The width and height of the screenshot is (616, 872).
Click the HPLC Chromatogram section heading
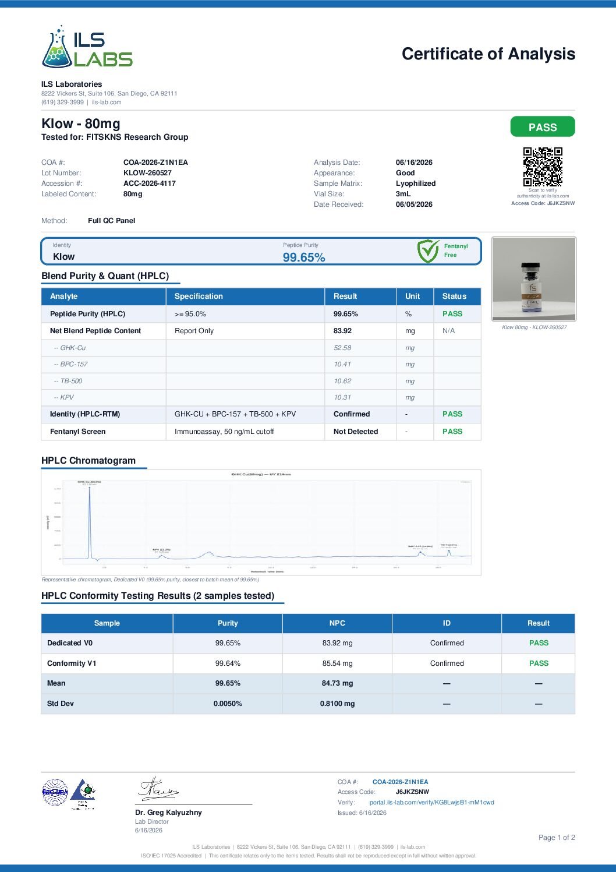[x=88, y=460]
